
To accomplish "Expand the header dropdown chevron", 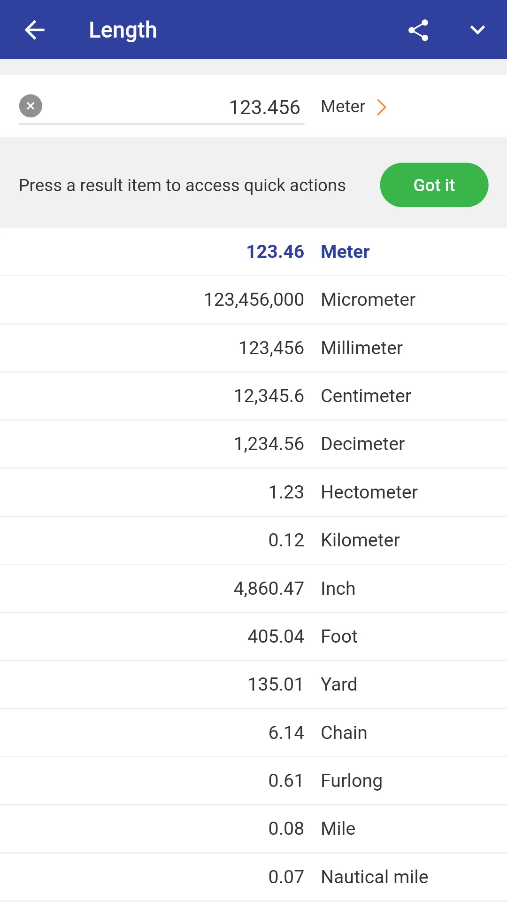I will pos(477,30).
